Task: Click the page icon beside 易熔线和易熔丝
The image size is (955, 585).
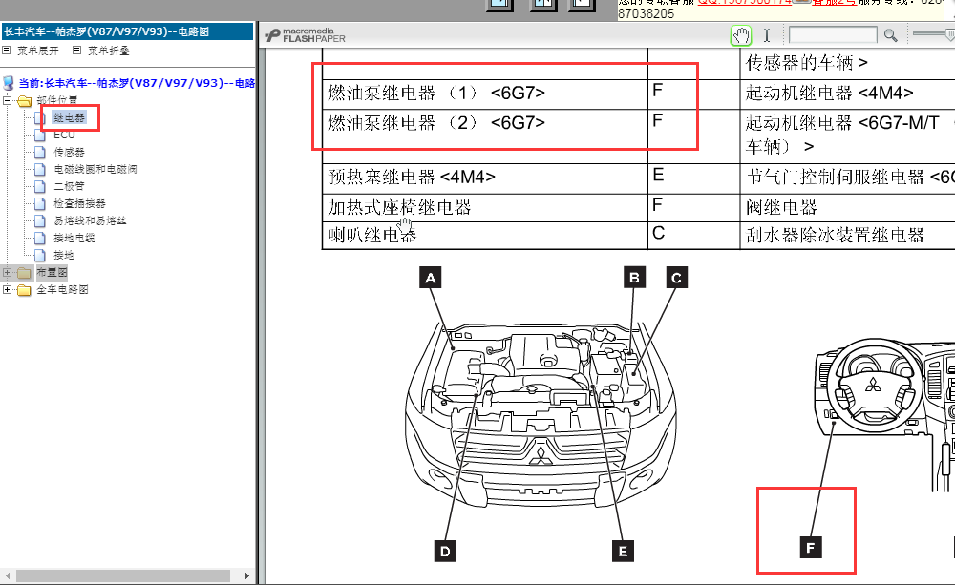Action: (x=40, y=220)
